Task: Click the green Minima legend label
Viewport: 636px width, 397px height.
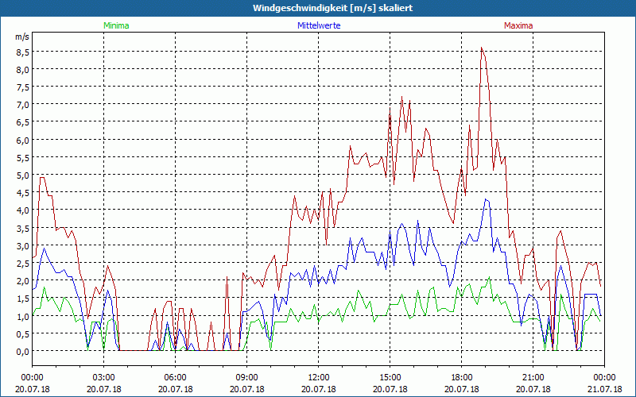Action: coord(116,25)
